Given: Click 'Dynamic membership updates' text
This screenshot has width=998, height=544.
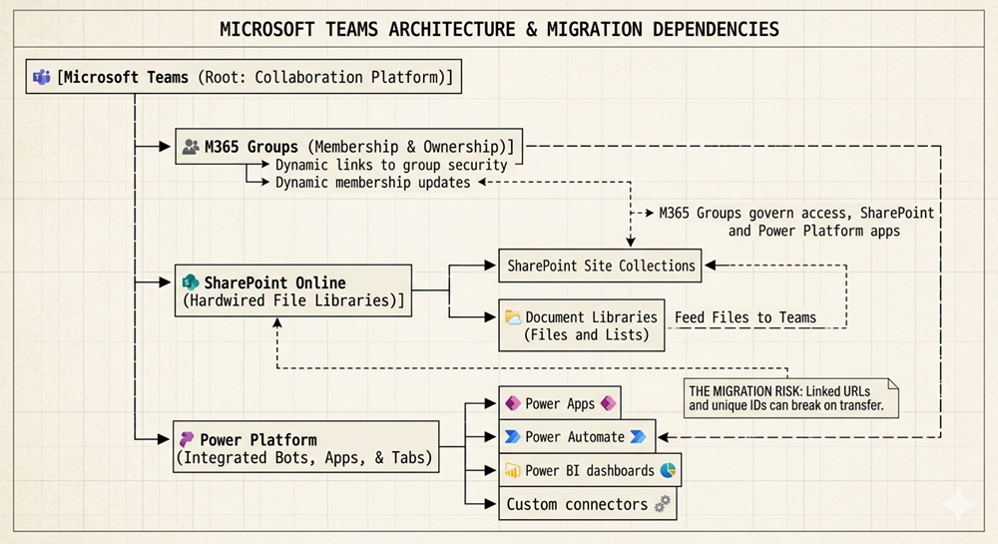Looking at the screenshot, I should [x=372, y=183].
